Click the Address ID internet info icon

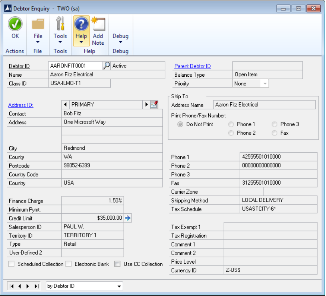(x=154, y=105)
